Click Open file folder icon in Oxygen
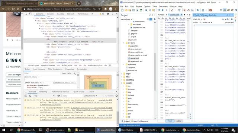 click(x=126, y=10)
